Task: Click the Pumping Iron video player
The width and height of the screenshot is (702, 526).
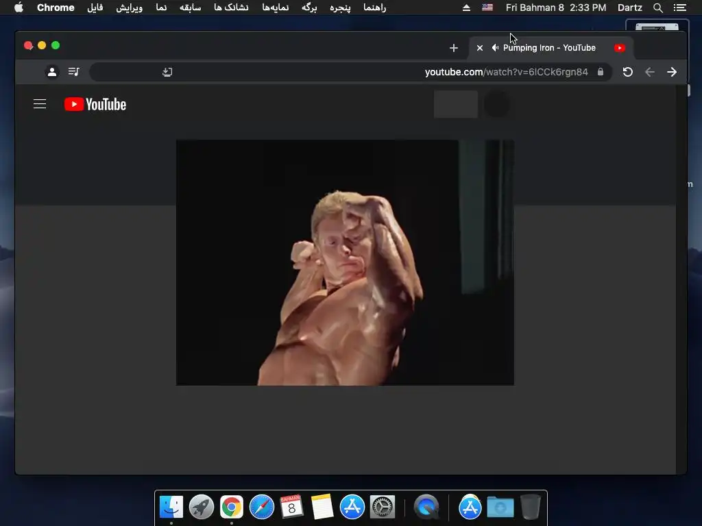Action: [x=345, y=262]
